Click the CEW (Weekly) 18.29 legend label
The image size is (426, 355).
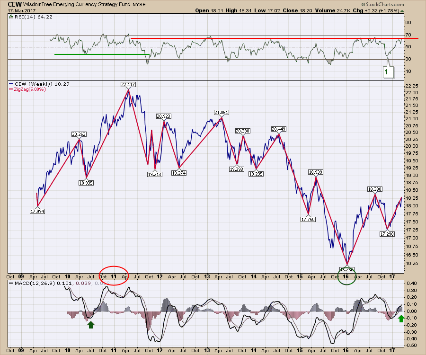click(x=42, y=84)
